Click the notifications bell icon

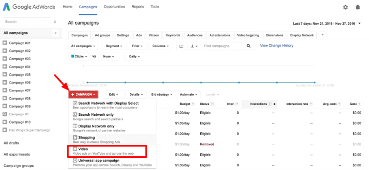(x=358, y=7)
